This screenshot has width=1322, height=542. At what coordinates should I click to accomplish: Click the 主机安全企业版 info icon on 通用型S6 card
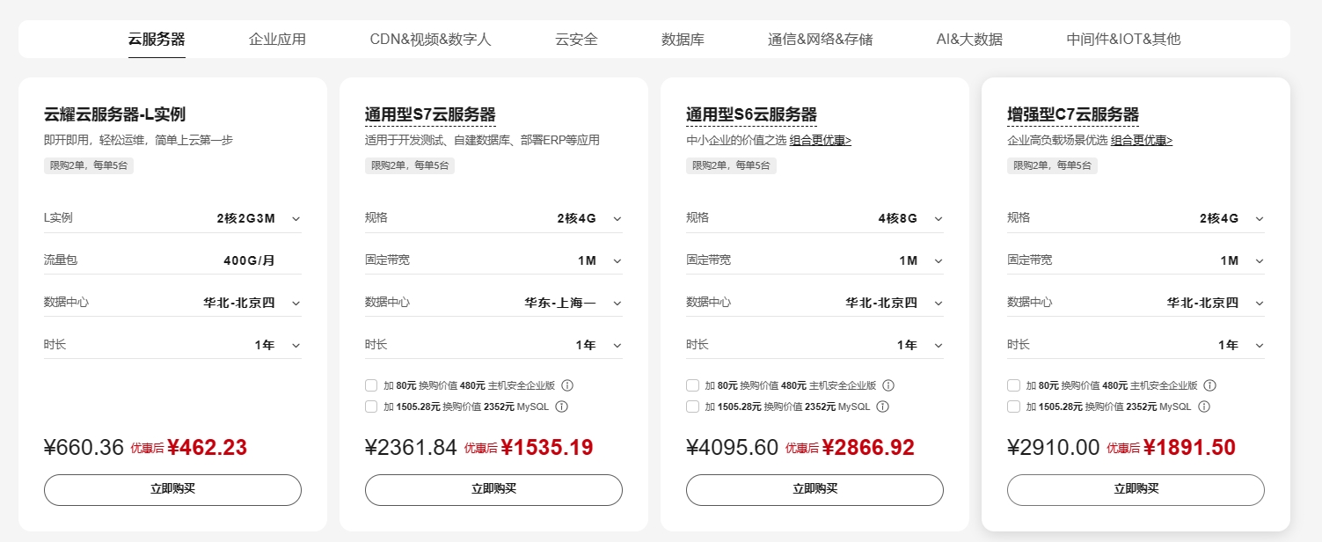[x=889, y=385]
